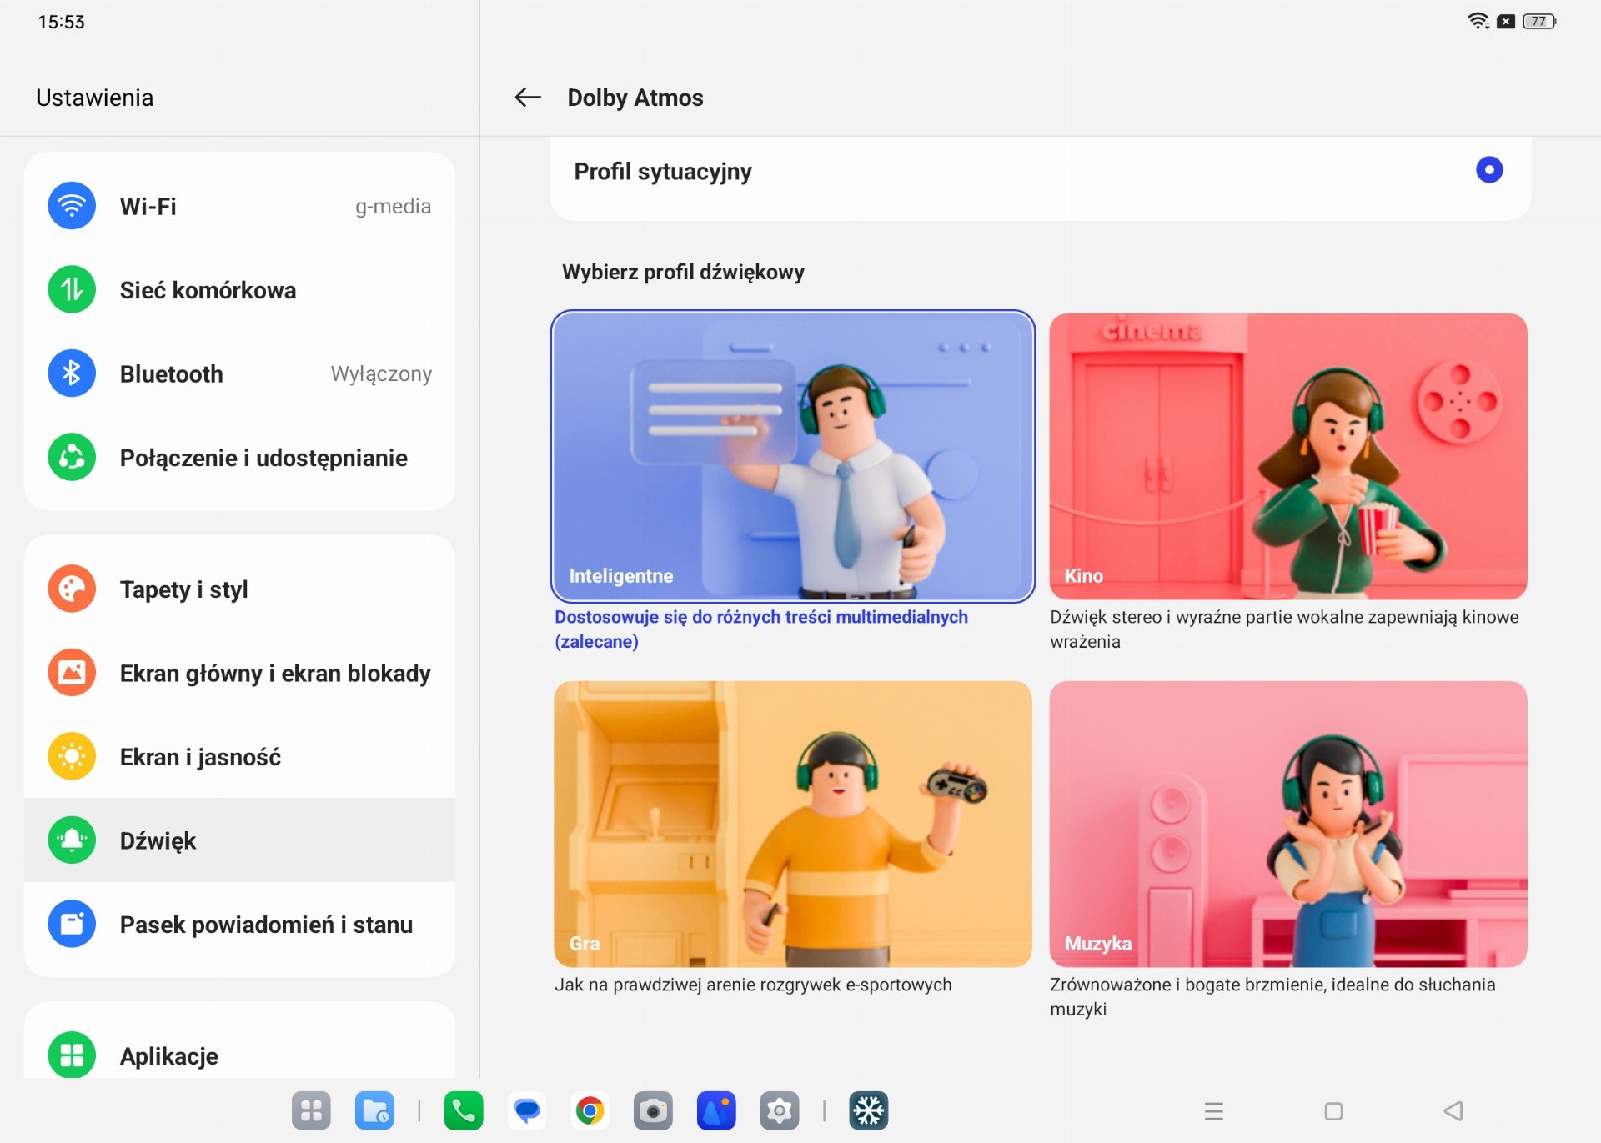Select the Sieć komórkowa menu entry
This screenshot has width=1601, height=1143.
pos(240,290)
